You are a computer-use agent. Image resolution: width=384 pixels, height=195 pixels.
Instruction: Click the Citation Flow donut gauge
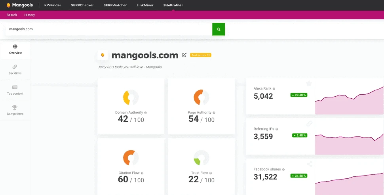point(131,158)
